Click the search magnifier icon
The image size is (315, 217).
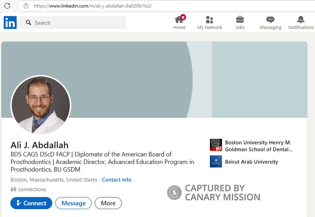click(x=28, y=23)
